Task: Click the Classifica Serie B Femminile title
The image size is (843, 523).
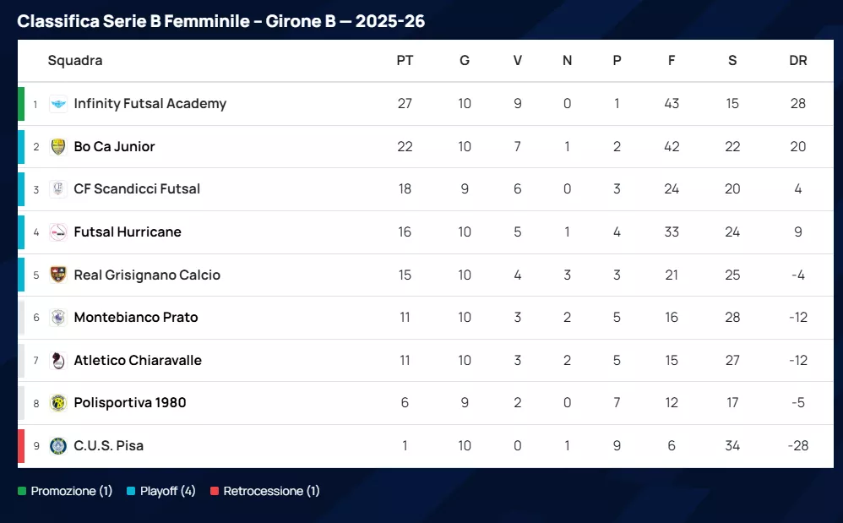Action: coord(220,21)
